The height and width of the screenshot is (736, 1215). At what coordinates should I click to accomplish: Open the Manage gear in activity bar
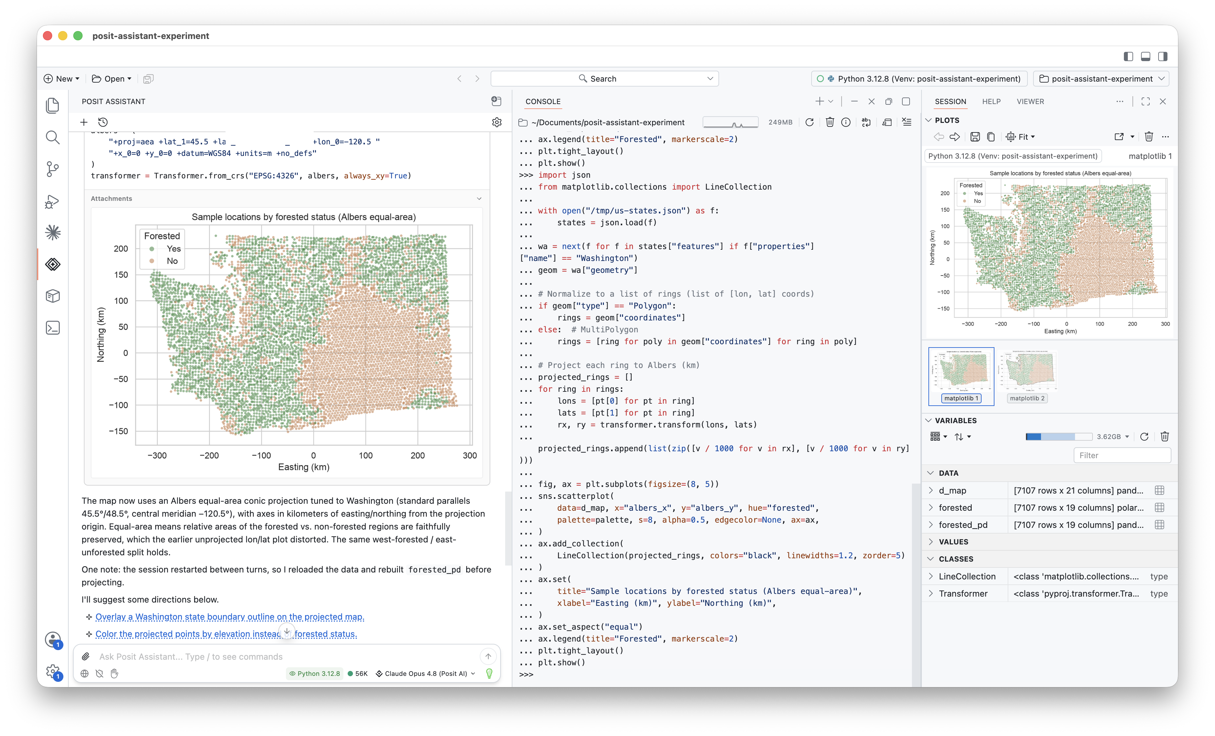53,671
